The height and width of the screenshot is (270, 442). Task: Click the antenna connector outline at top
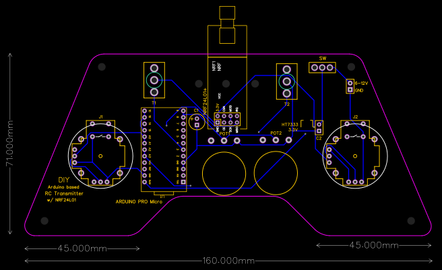click(x=227, y=25)
